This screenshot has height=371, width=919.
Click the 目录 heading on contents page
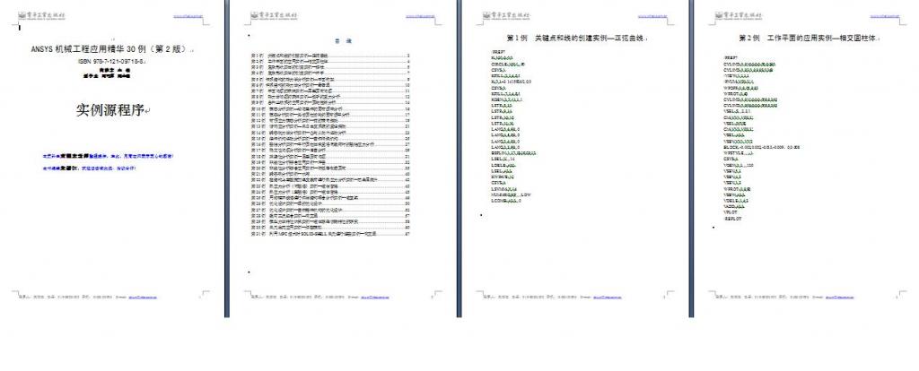[x=344, y=41]
